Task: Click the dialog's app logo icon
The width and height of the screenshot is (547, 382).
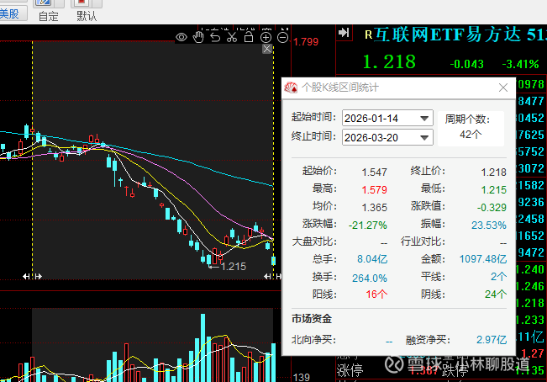Action: tap(291, 88)
